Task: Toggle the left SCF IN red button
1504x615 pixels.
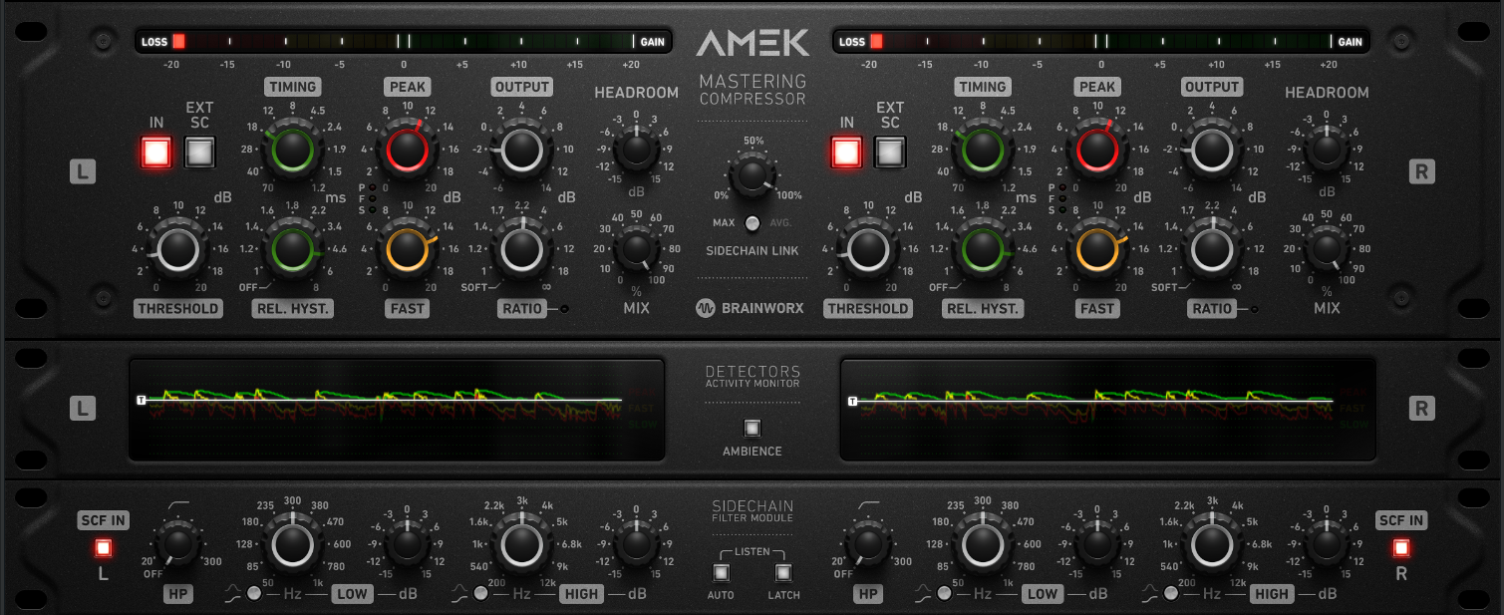Action: click(x=103, y=547)
